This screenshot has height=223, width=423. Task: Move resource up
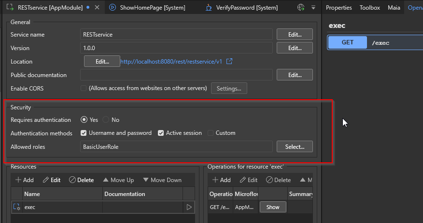coord(118,180)
